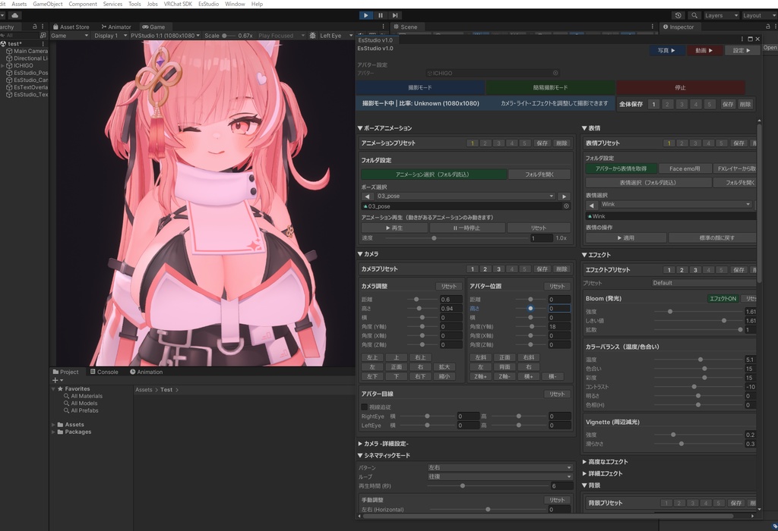Click the create (+) icon in the Project panel
Viewport: 778px width, 531px height.
click(54, 380)
